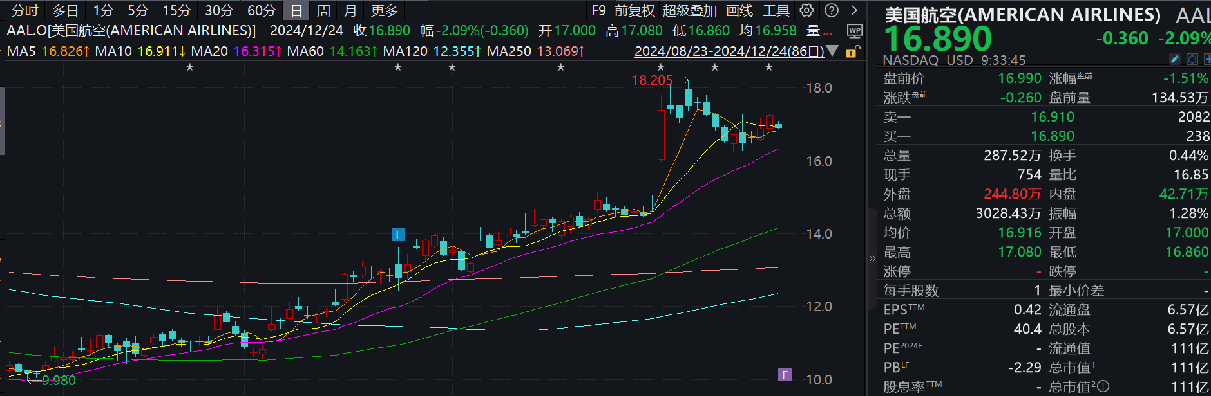Select the 1分 timeframe
Screen dimensions: 1211x396
pyautogui.click(x=103, y=11)
